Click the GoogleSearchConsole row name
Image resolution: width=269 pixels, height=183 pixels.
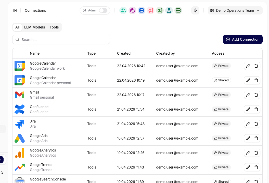coord(48,179)
